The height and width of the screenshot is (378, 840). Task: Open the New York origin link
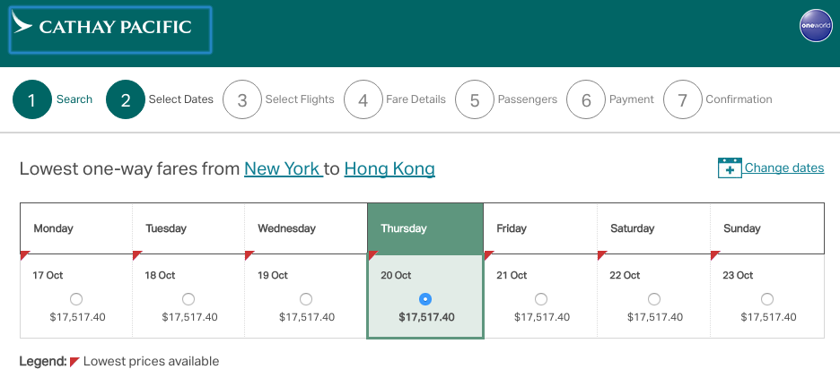coord(284,169)
